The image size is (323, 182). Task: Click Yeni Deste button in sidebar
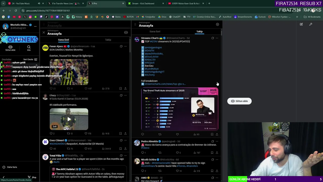(30, 59)
